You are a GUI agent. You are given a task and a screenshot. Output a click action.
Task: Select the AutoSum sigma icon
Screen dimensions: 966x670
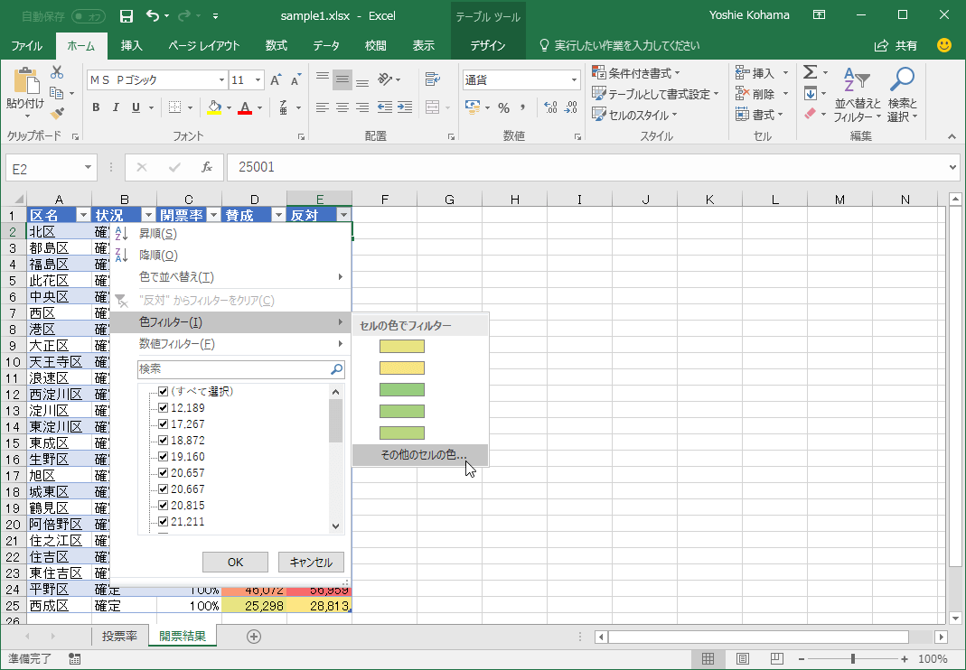pos(810,72)
